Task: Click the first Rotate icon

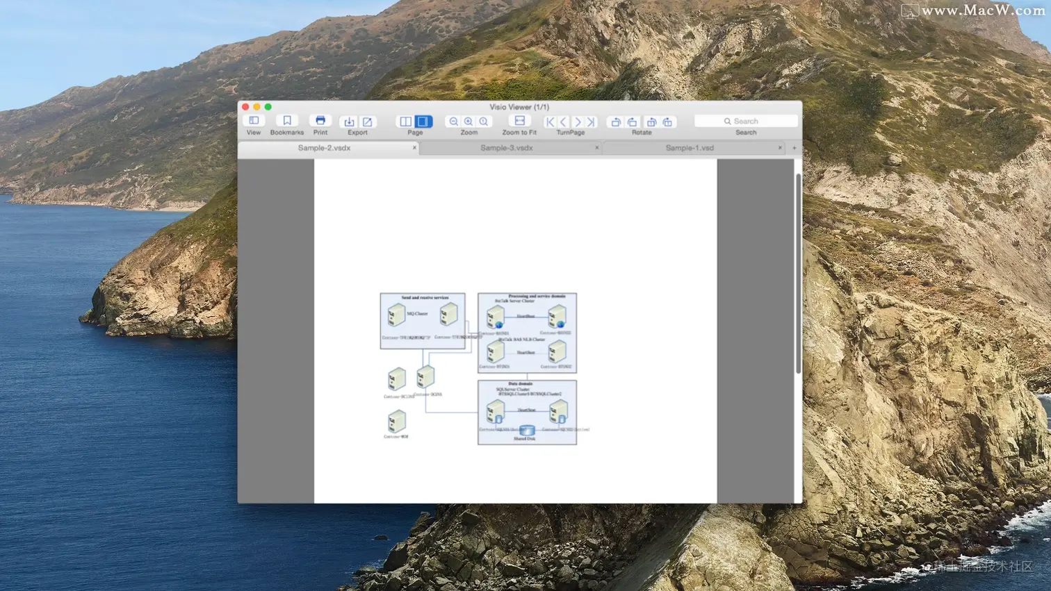Action: [x=616, y=122]
